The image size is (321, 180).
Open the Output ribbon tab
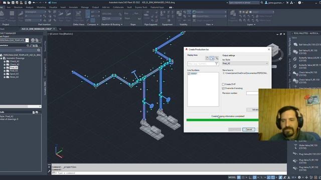click(x=95, y=7)
